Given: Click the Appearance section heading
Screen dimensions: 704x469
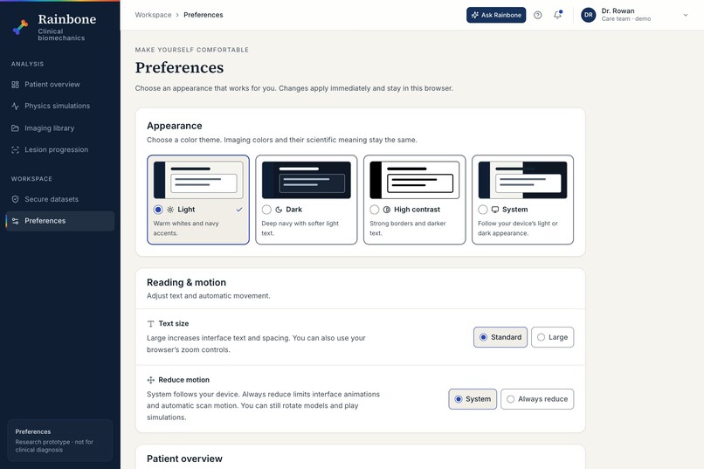Looking at the screenshot, I should pyautogui.click(x=174, y=126).
